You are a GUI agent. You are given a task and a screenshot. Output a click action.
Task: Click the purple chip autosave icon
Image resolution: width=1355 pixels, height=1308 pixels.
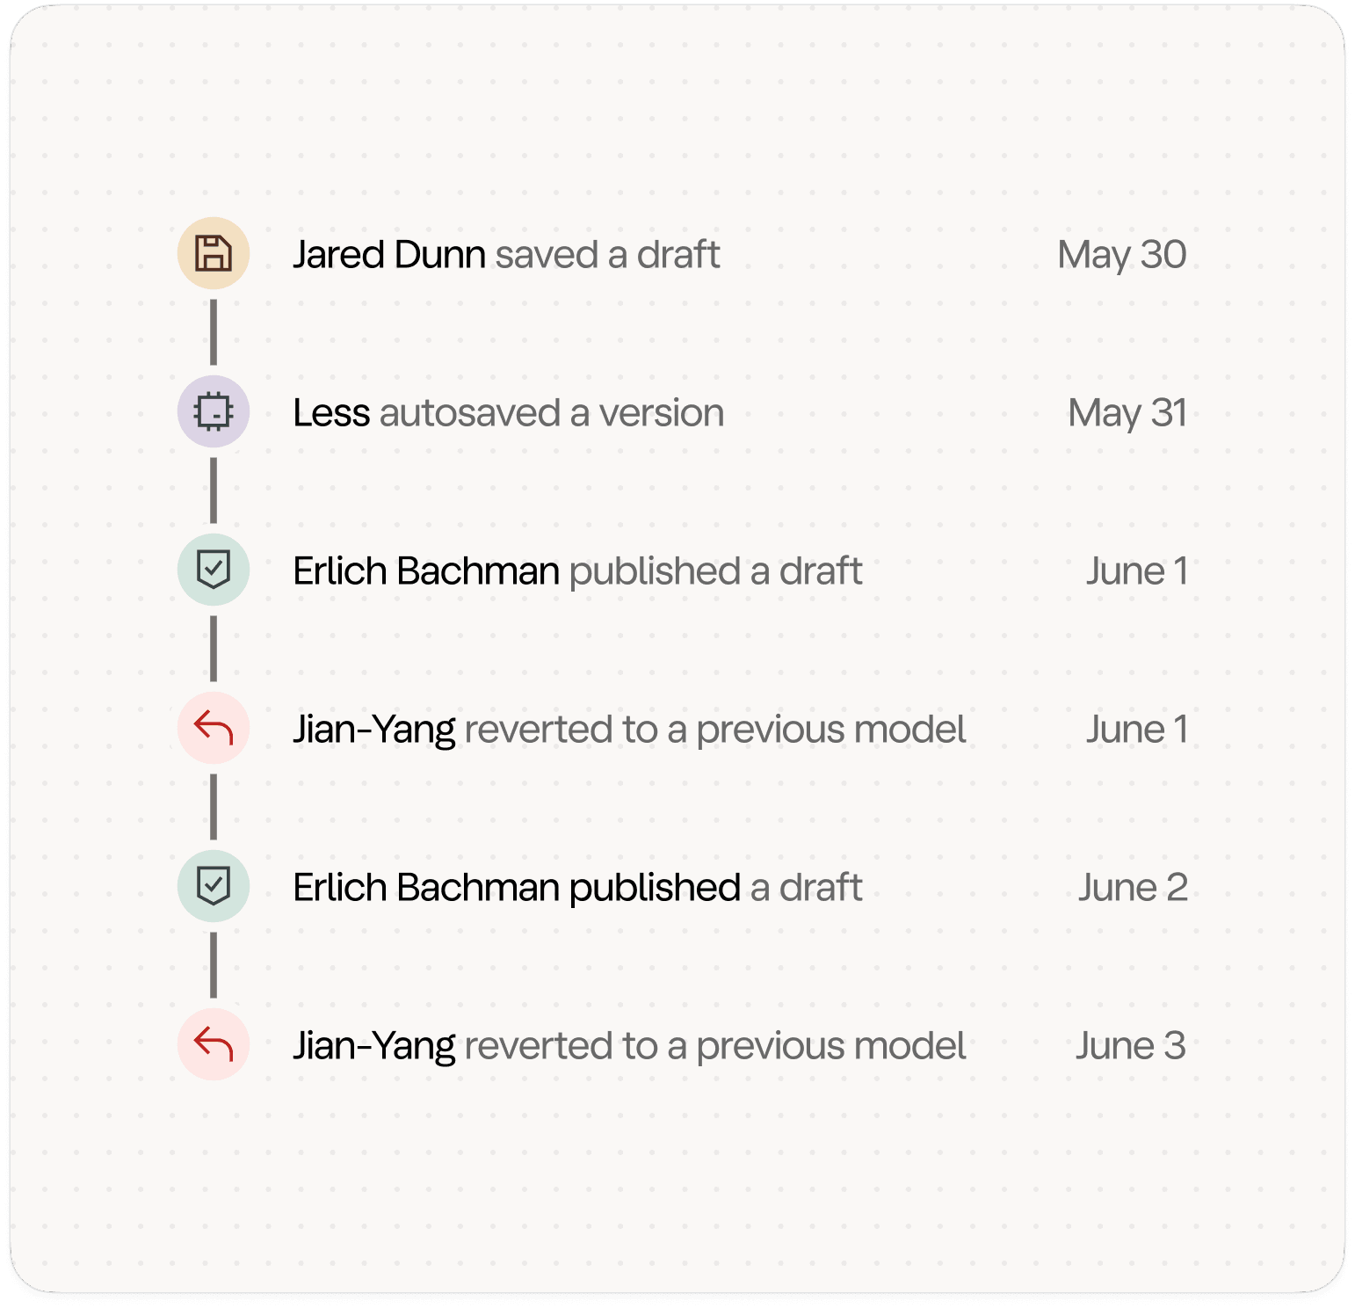pos(214,411)
